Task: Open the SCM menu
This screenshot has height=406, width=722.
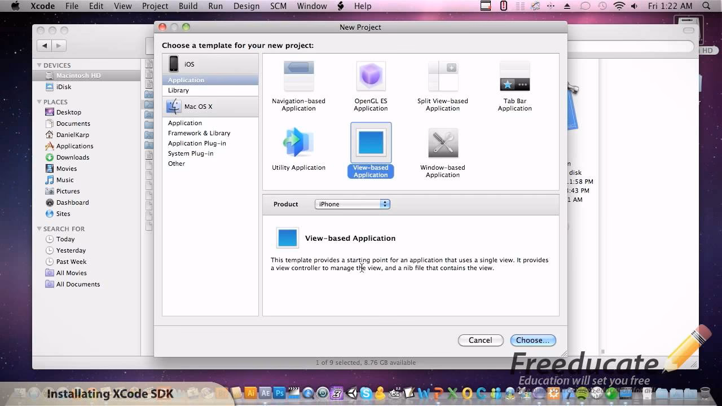Action: 278,6
